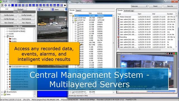Click the D1023 camera icon in tree
The width and height of the screenshot is (179, 101).
(x=10, y=66)
